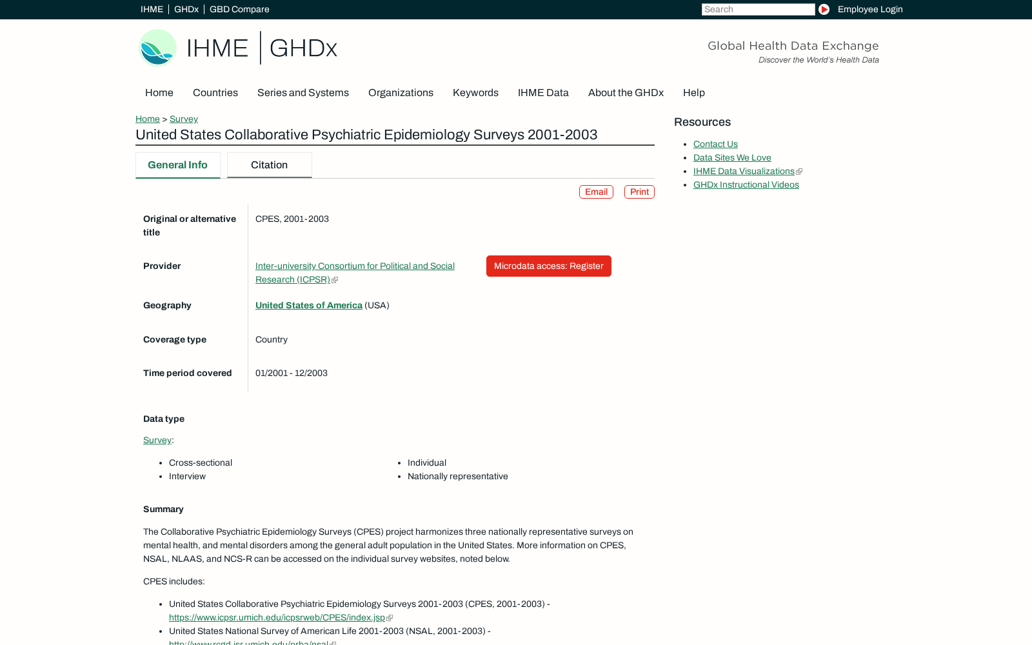Open the Countries menu item
Image resolution: width=1032 pixels, height=645 pixels.
pos(215,92)
